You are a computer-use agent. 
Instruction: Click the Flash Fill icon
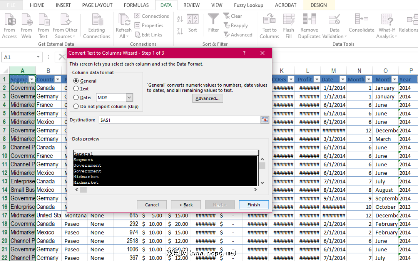288,19
